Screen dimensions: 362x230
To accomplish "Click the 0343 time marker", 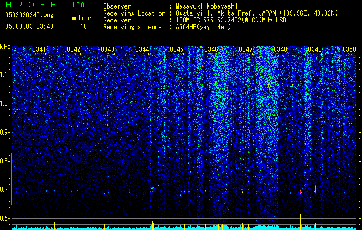I will 108,49.
